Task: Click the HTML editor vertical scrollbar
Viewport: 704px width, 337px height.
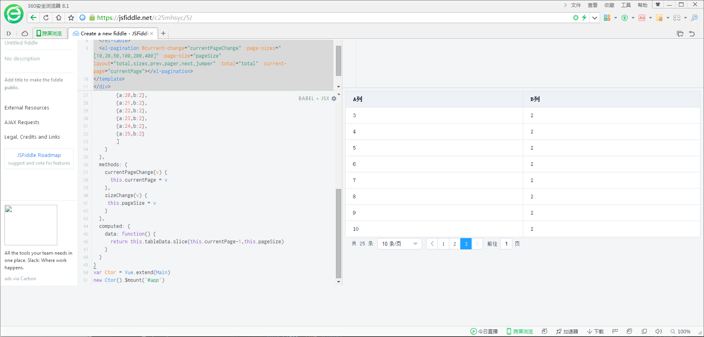Action: pyautogui.click(x=338, y=61)
